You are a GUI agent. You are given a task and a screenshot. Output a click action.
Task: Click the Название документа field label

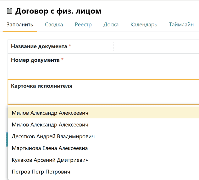coord(39,46)
